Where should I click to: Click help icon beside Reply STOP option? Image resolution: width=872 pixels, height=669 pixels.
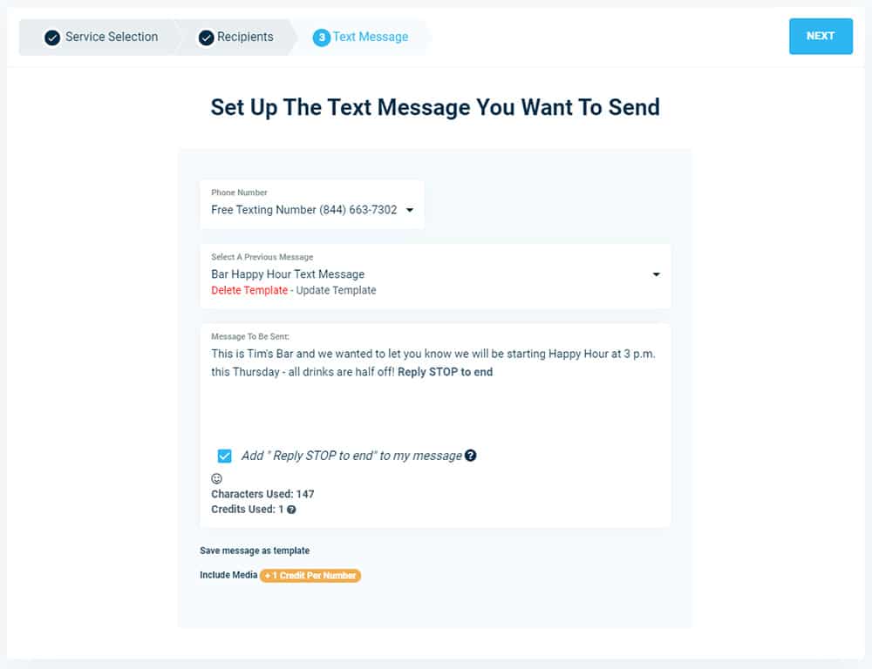tap(471, 456)
